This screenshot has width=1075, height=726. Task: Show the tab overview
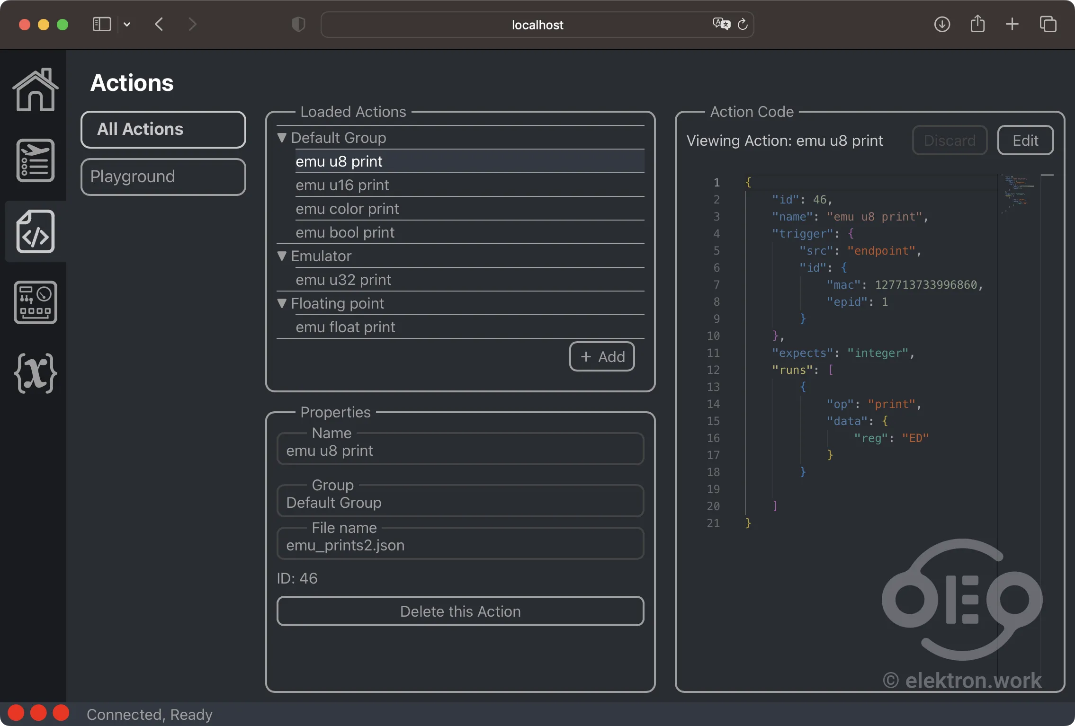[1048, 24]
